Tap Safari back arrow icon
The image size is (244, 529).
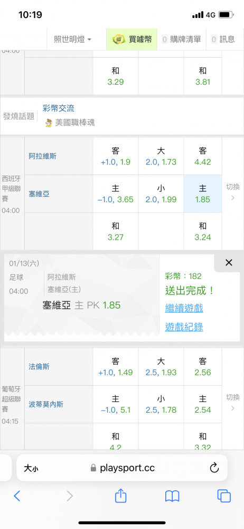[x=17, y=496]
